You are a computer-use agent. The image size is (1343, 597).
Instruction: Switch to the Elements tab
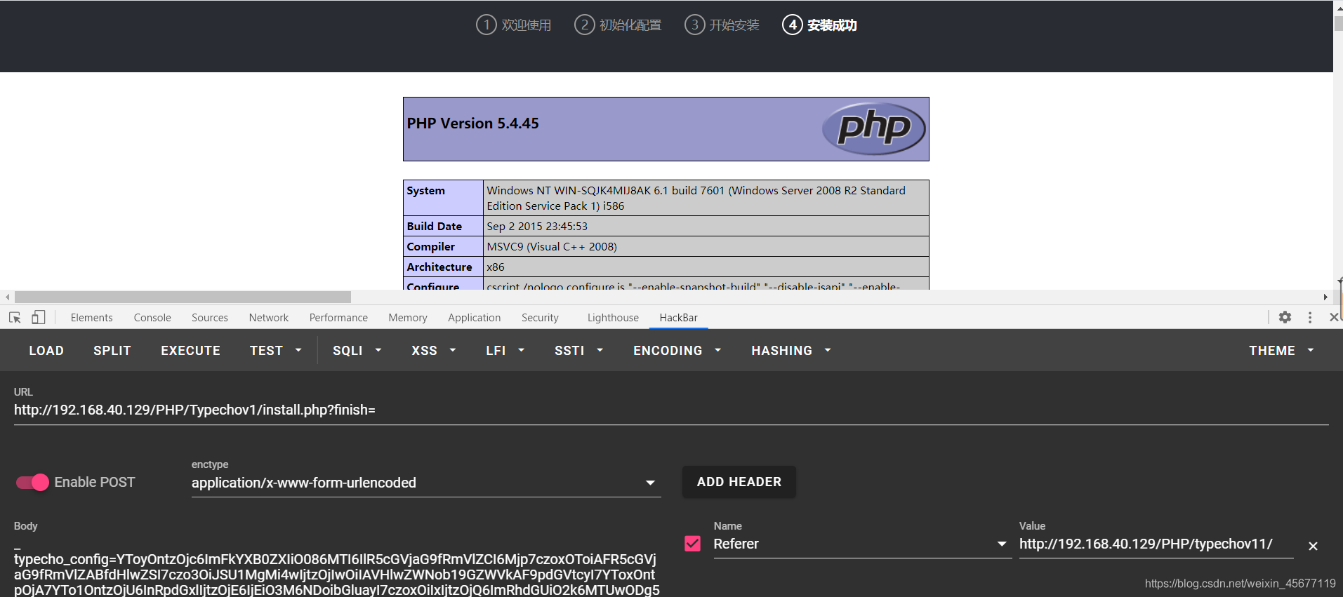(91, 317)
